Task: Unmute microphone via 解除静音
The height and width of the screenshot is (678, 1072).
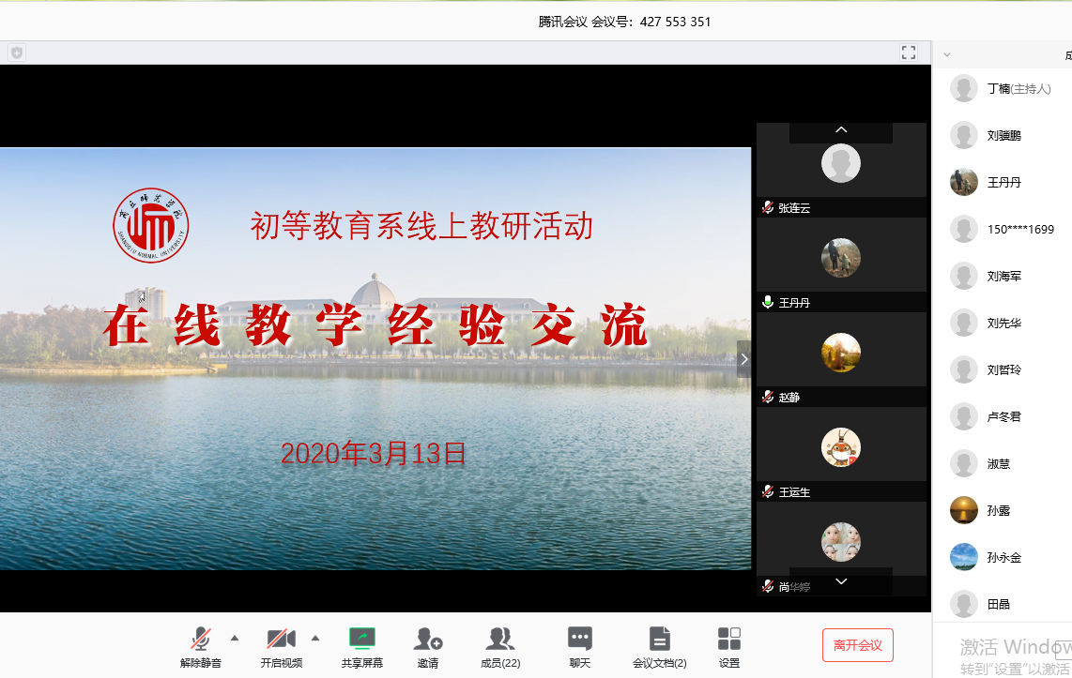Action: point(200,640)
